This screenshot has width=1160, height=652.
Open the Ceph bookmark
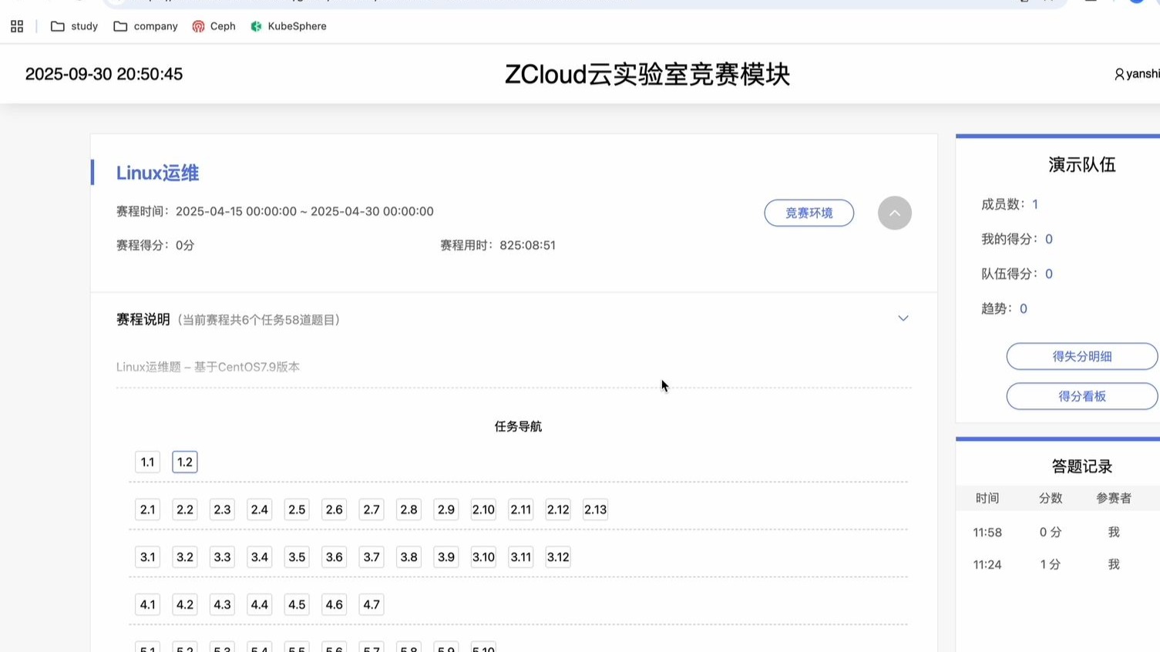coord(214,25)
